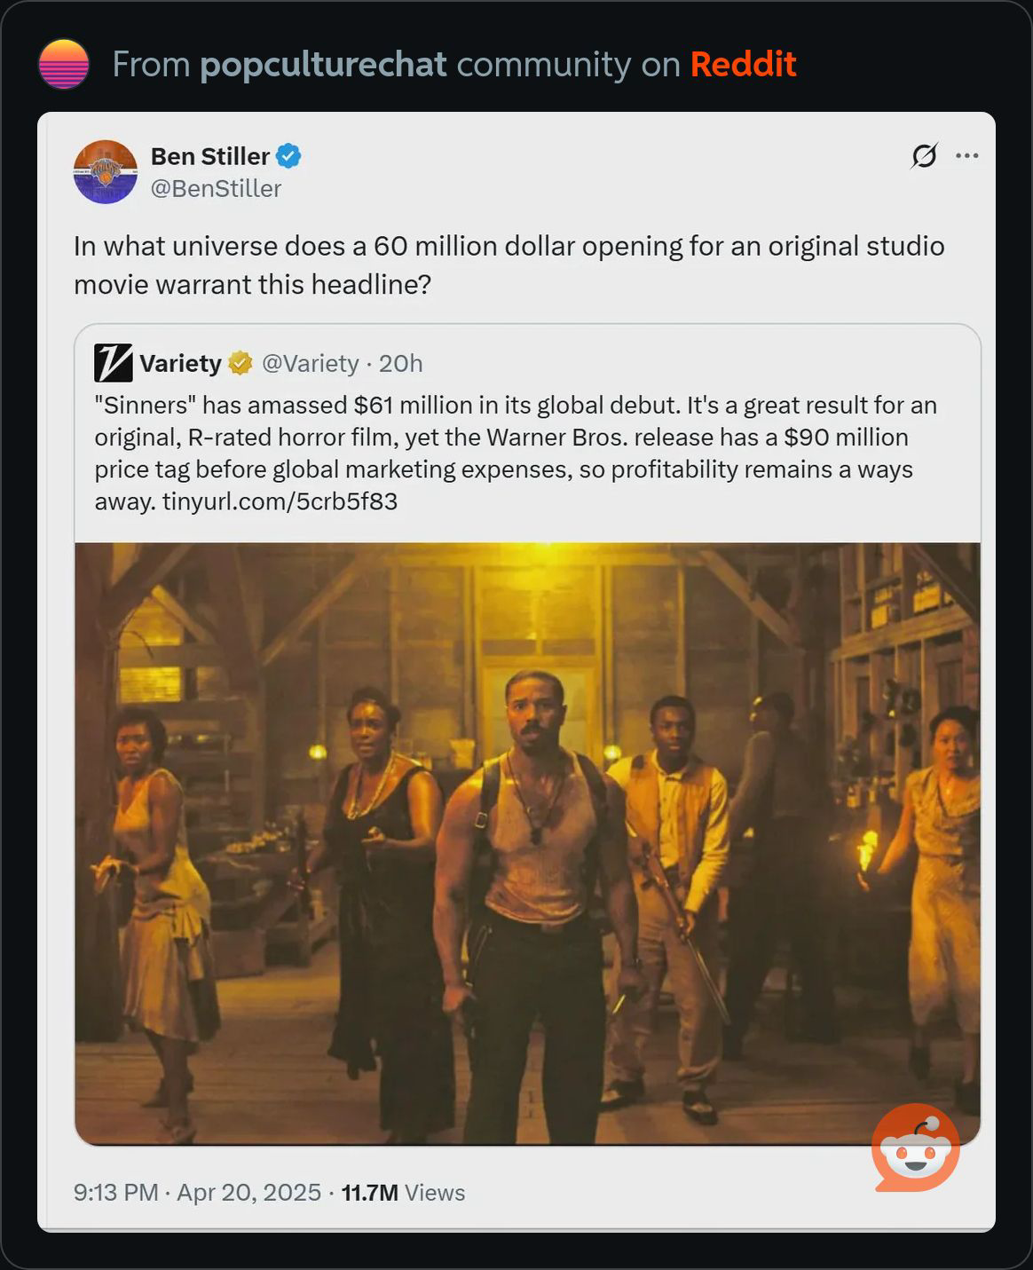The width and height of the screenshot is (1033, 1270).
Task: Click the popculturechat community avatar icon
Action: point(64,64)
